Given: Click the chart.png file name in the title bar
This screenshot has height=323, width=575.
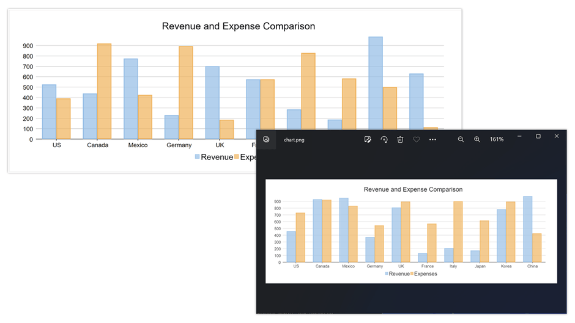Looking at the screenshot, I should 294,140.
